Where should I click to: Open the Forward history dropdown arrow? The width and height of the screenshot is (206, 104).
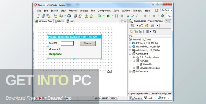coord(158,16)
